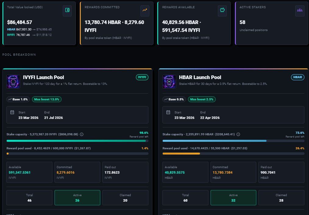
Task: Click the 21 Jul 2026 end date
Action: click(53, 118)
